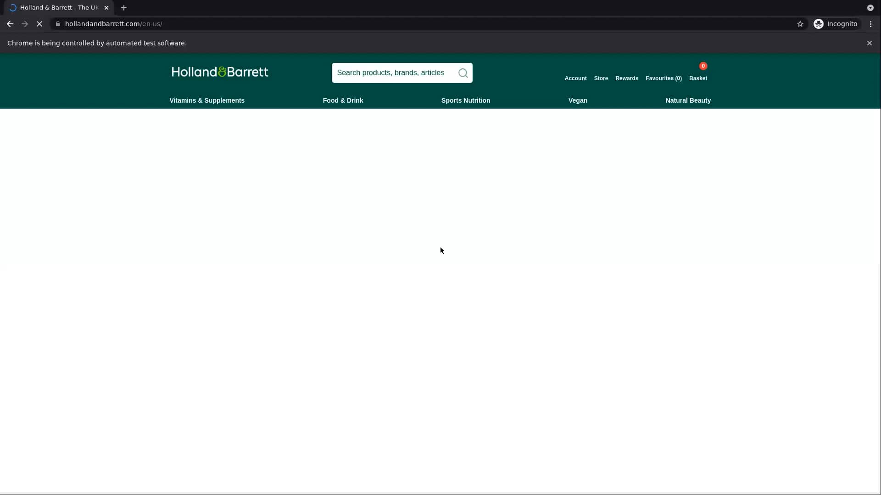Stop page loading with X button

pos(39,24)
